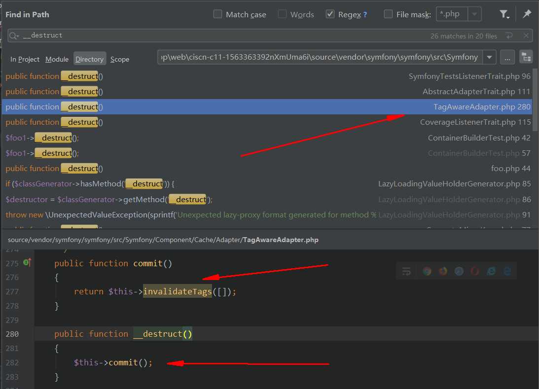Image resolution: width=539 pixels, height=389 pixels.
Task: Click the invalidateTags call on line 277
Action: pyautogui.click(x=178, y=291)
